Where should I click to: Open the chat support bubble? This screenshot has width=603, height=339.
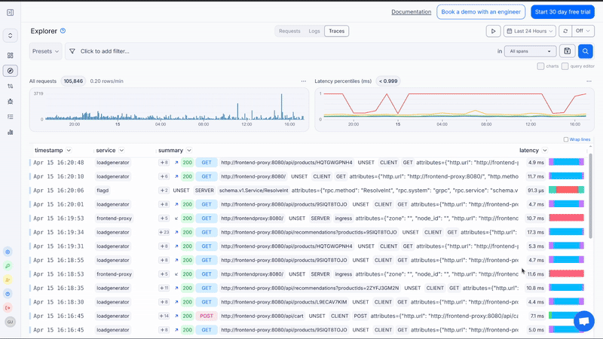(583, 321)
